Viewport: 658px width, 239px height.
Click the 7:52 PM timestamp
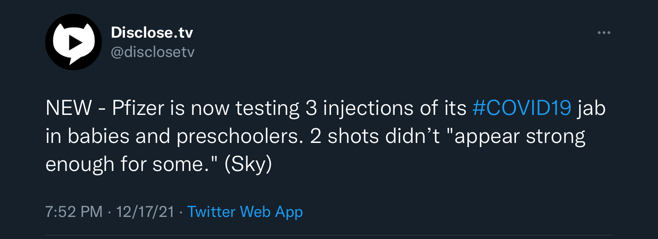(74, 212)
